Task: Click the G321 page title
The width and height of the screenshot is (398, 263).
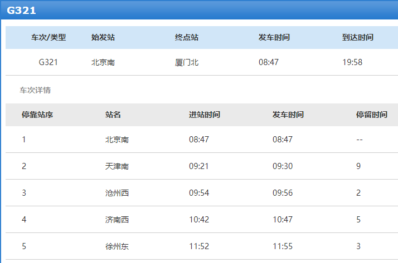Action: pyautogui.click(x=21, y=10)
